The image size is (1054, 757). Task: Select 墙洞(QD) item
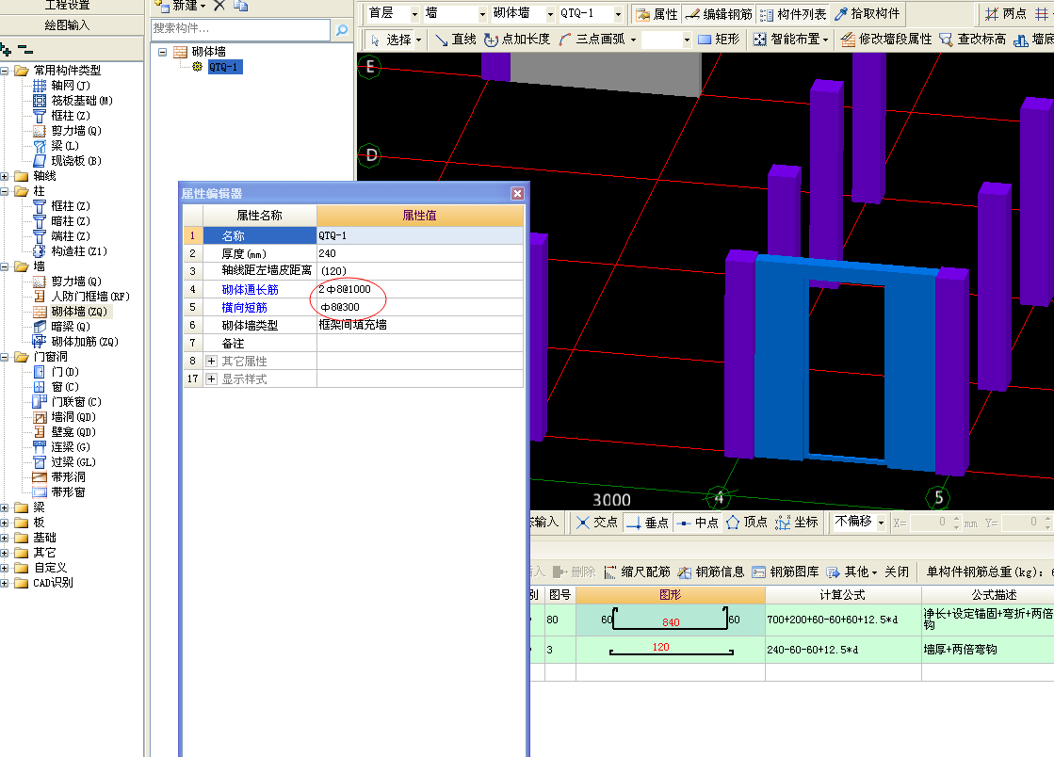click(73, 417)
